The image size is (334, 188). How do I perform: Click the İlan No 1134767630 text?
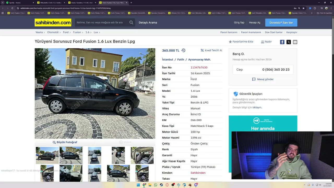[x=199, y=67]
